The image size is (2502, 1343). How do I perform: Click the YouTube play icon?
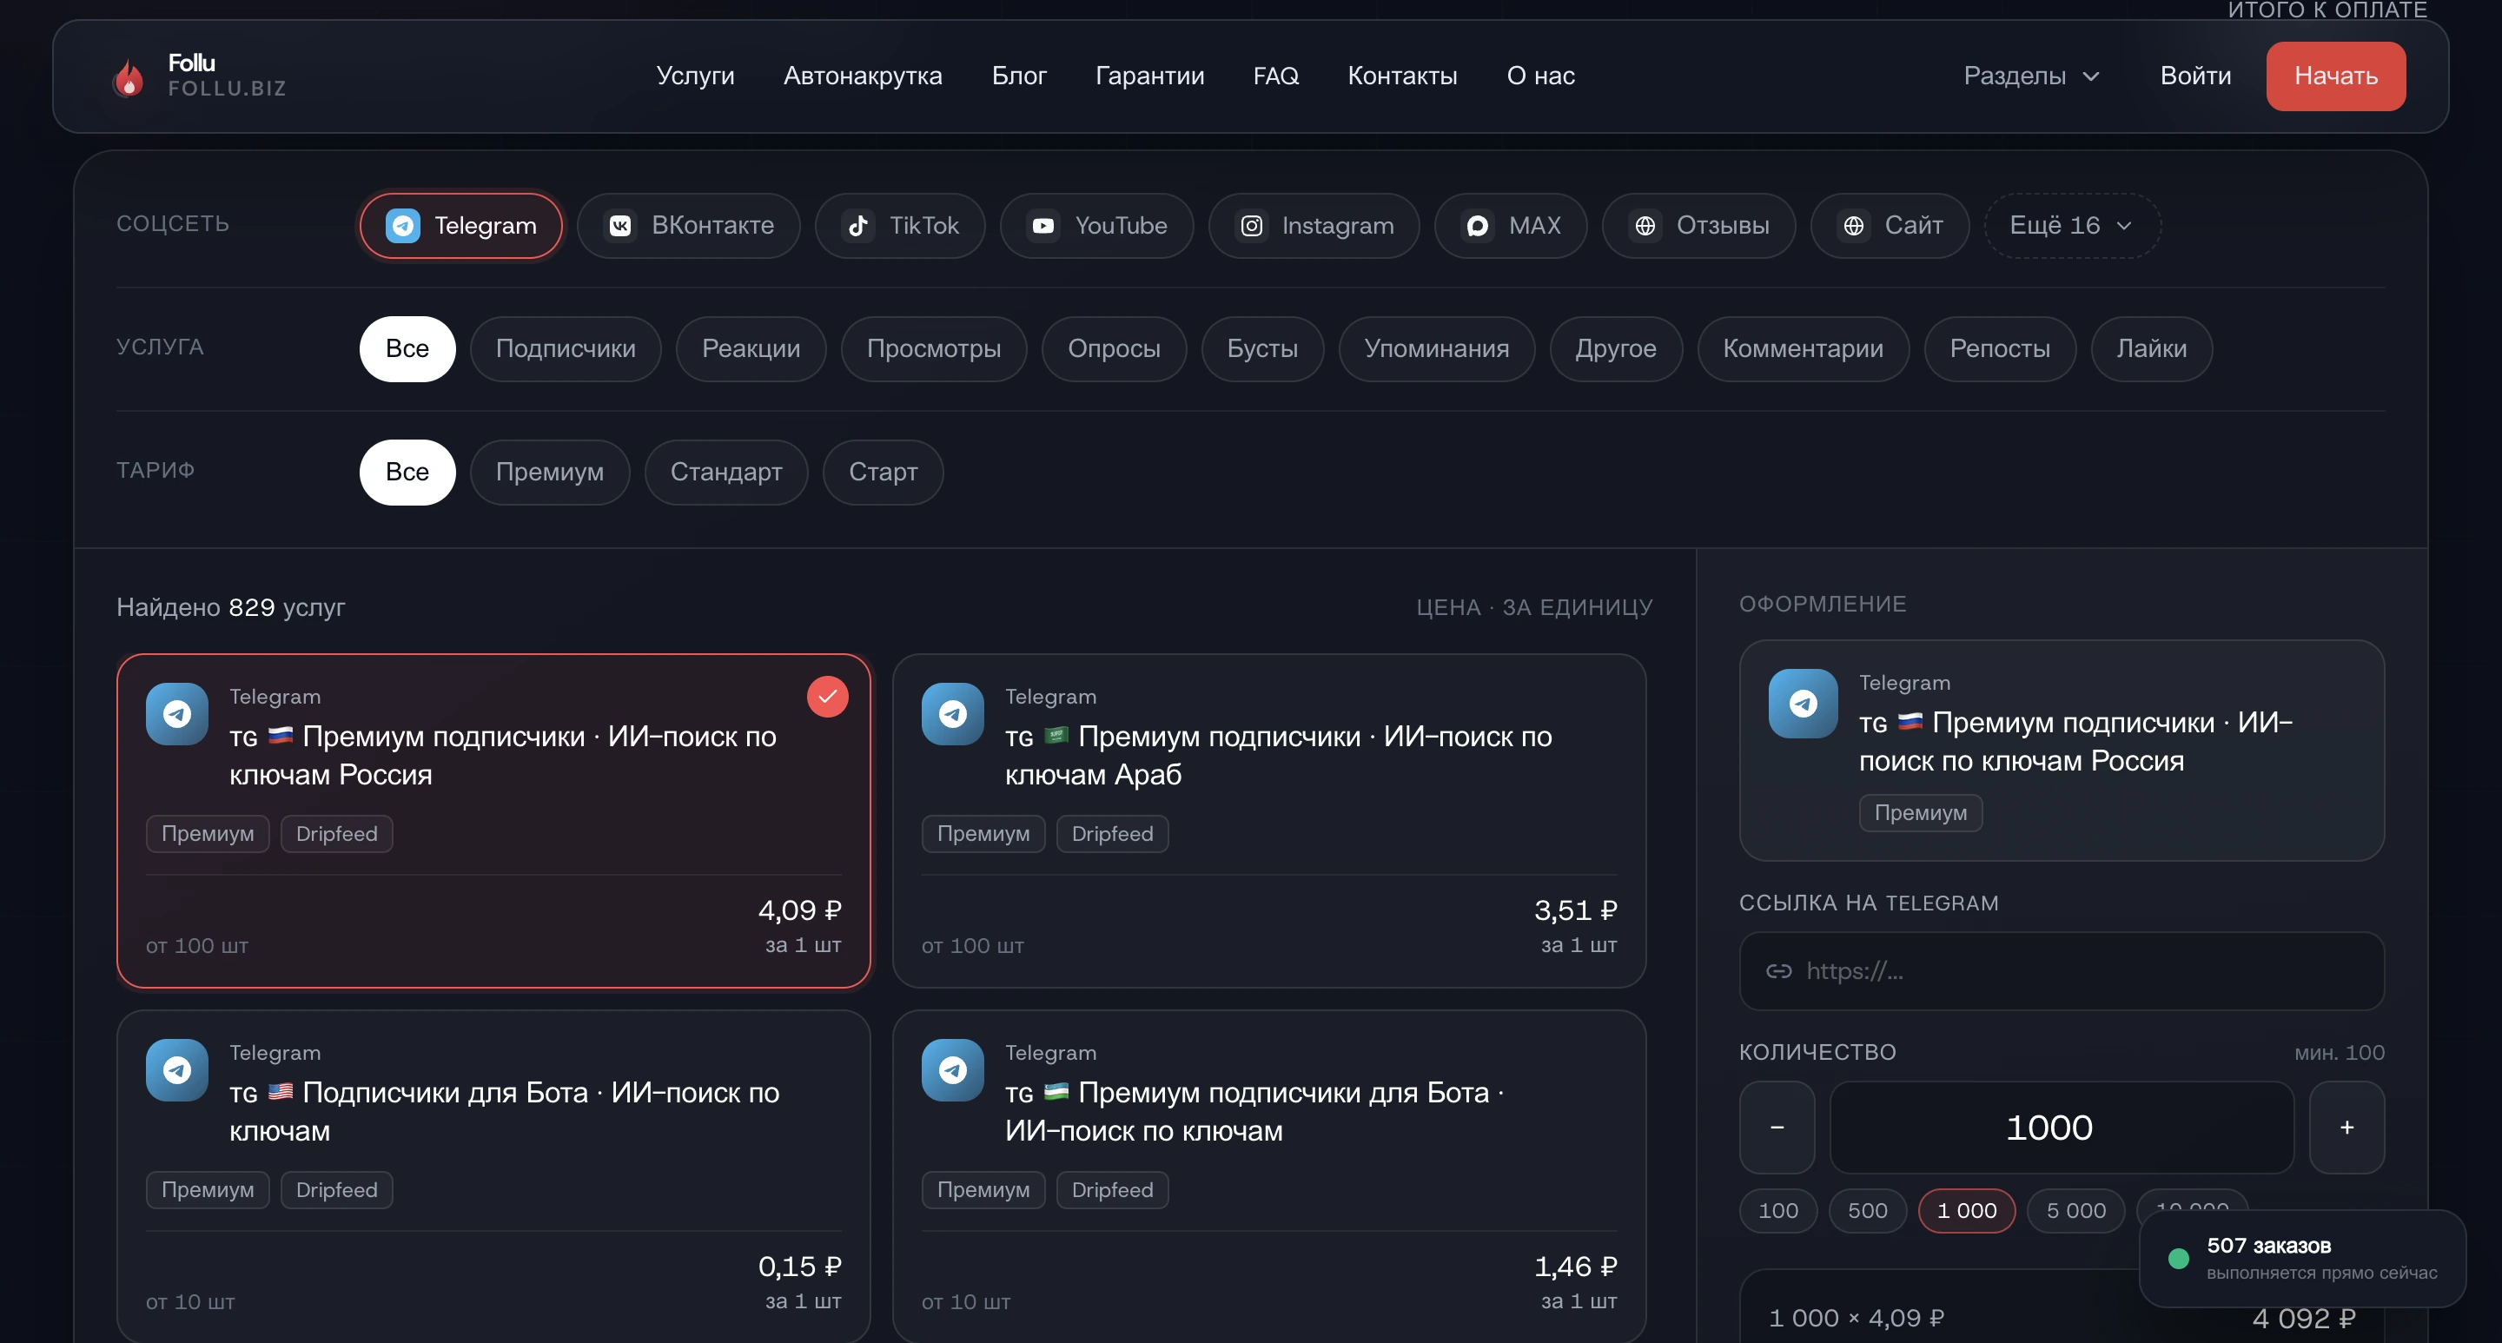(1043, 225)
